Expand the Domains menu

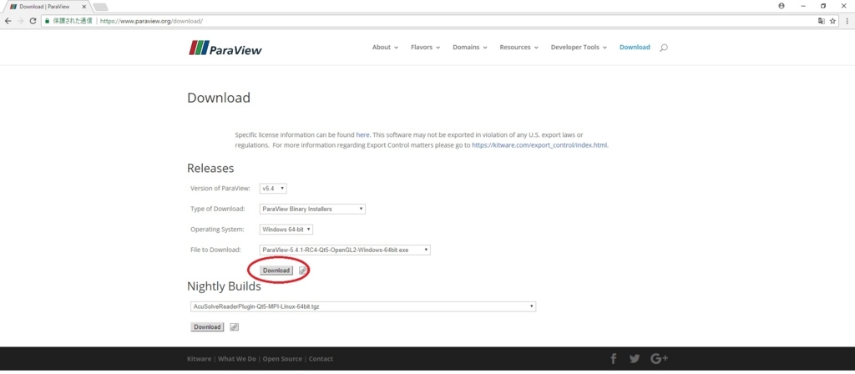pyautogui.click(x=470, y=48)
